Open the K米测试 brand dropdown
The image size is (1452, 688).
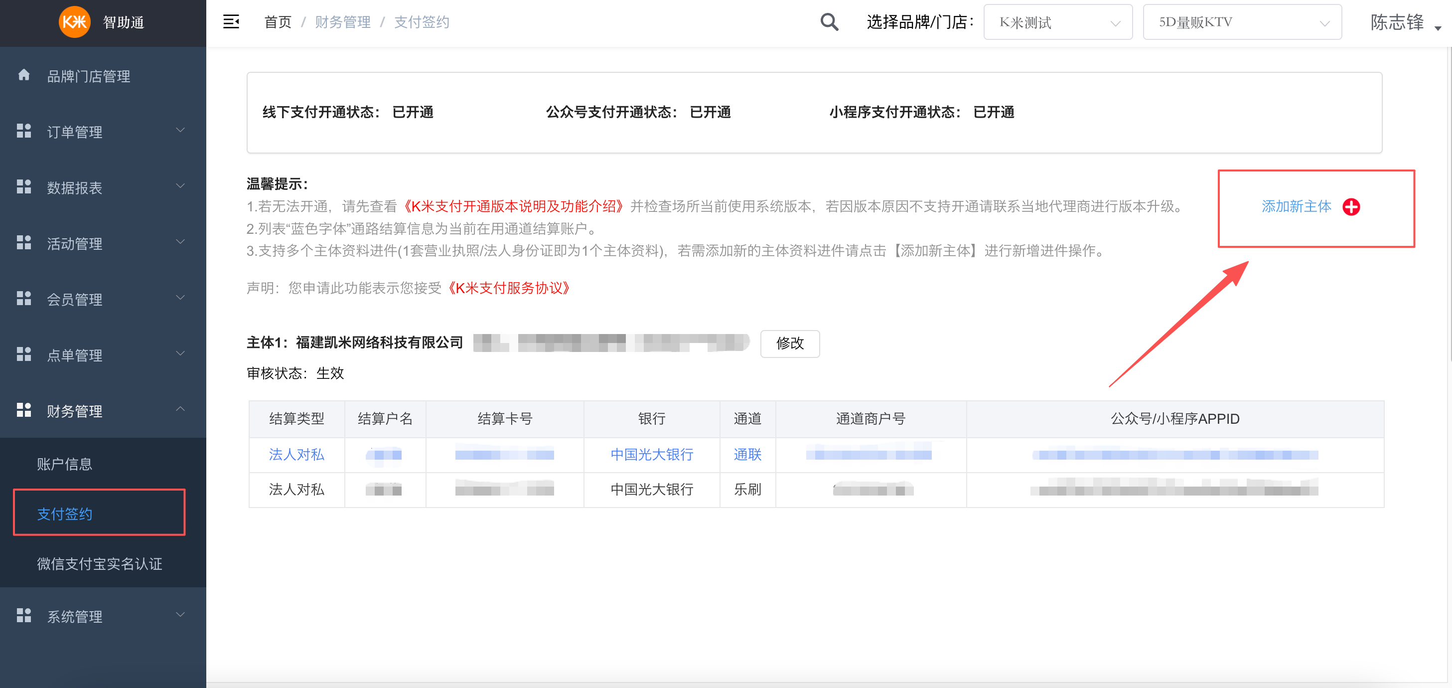(1057, 21)
